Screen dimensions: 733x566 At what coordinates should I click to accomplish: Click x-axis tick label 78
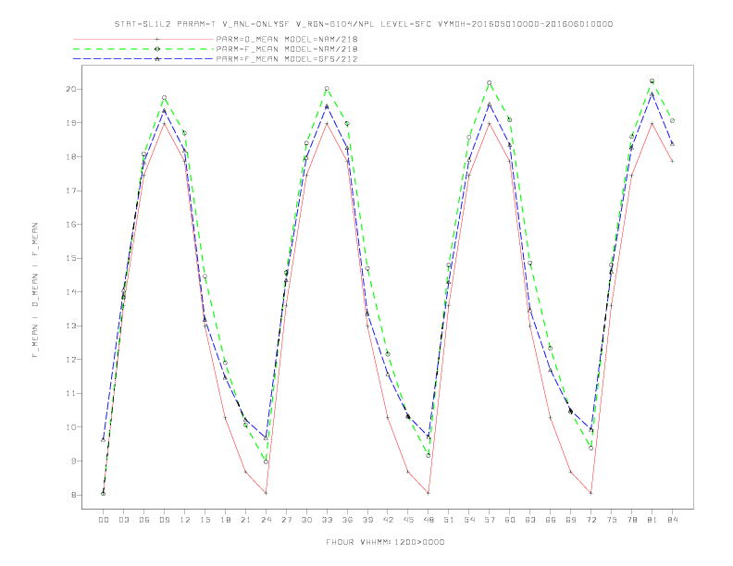pyautogui.click(x=632, y=520)
